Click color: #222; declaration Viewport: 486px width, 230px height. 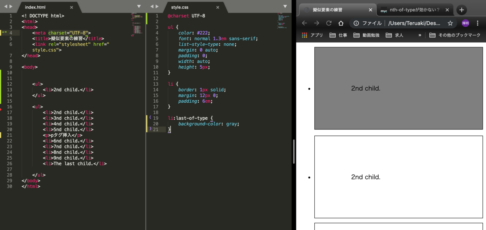click(194, 33)
